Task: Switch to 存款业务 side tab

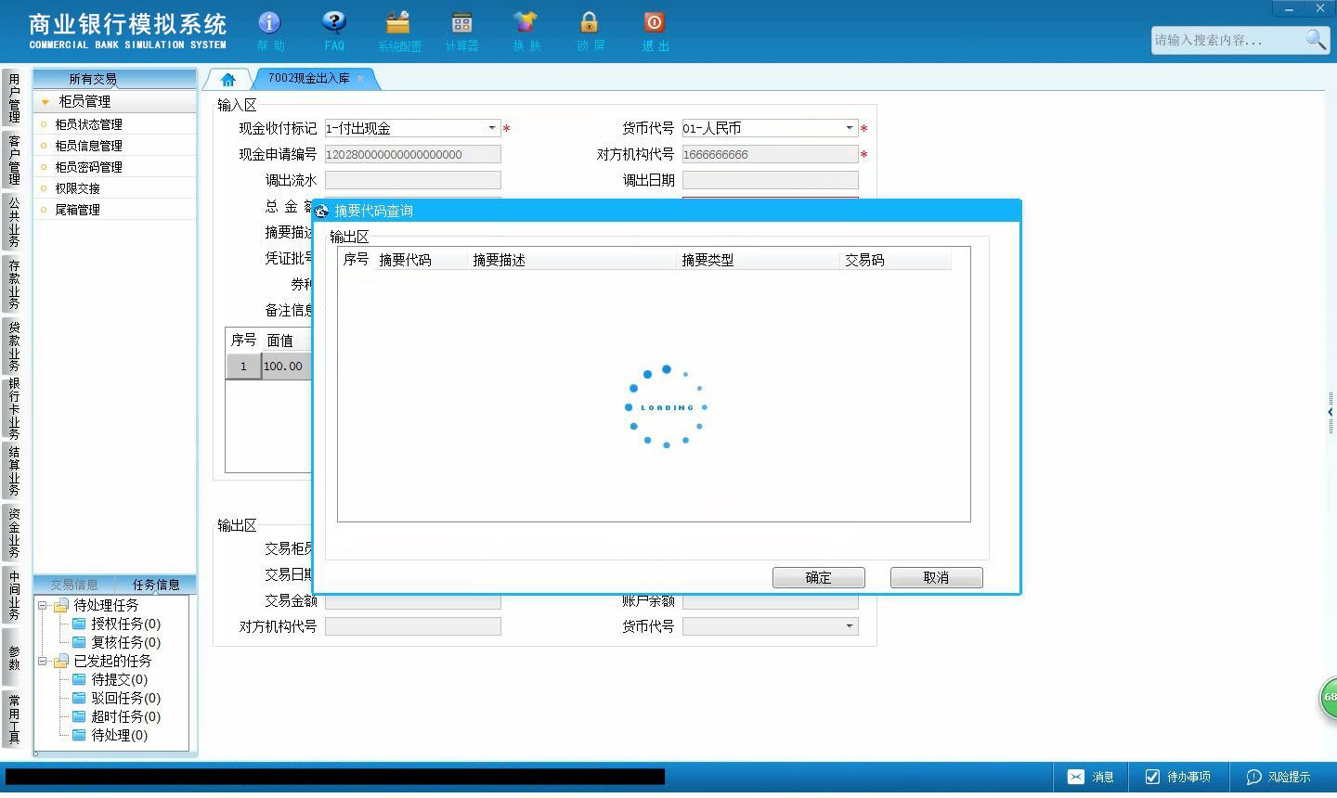Action: coord(14,284)
